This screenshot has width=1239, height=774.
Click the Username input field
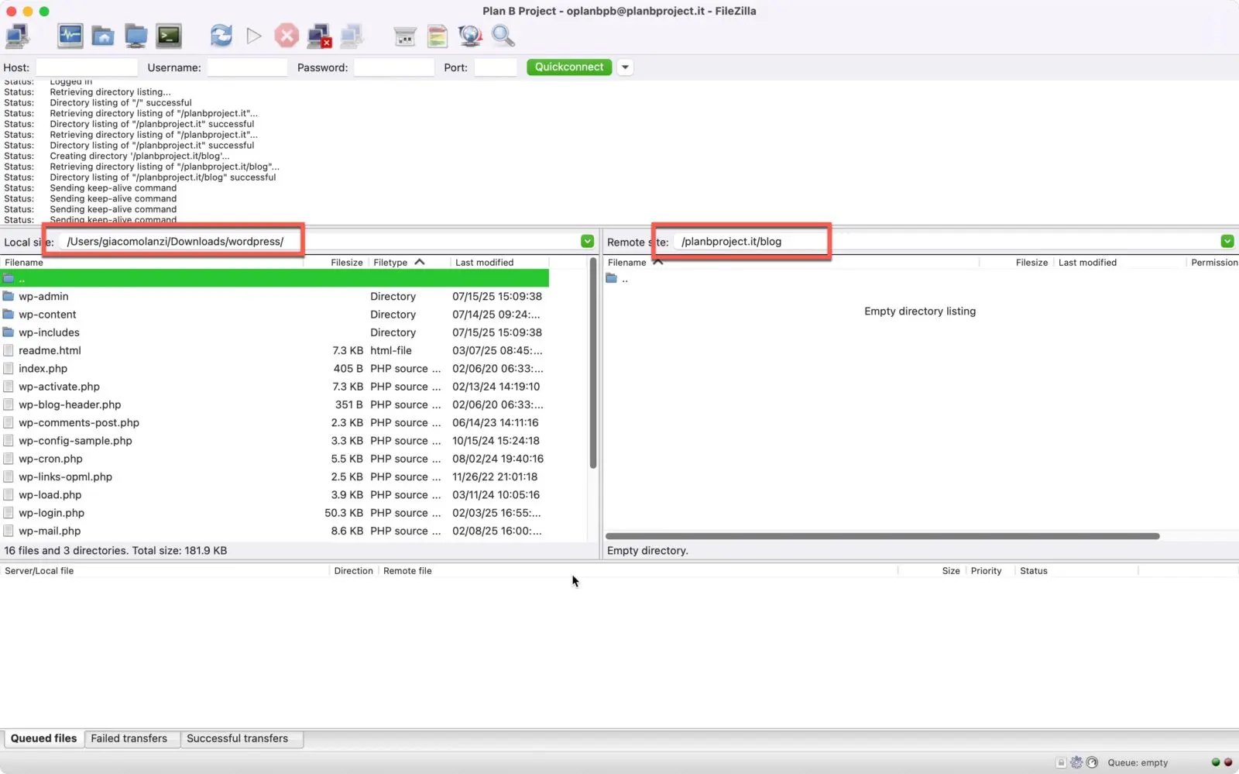click(x=247, y=67)
